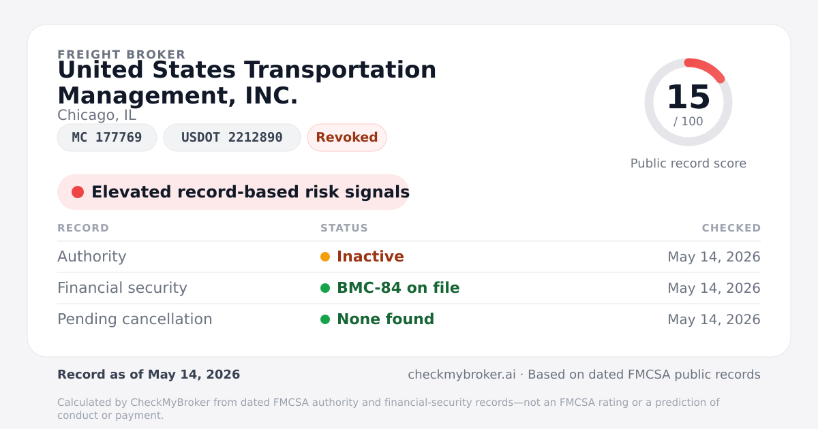
Task: Click the company name heading
Action: [247, 82]
